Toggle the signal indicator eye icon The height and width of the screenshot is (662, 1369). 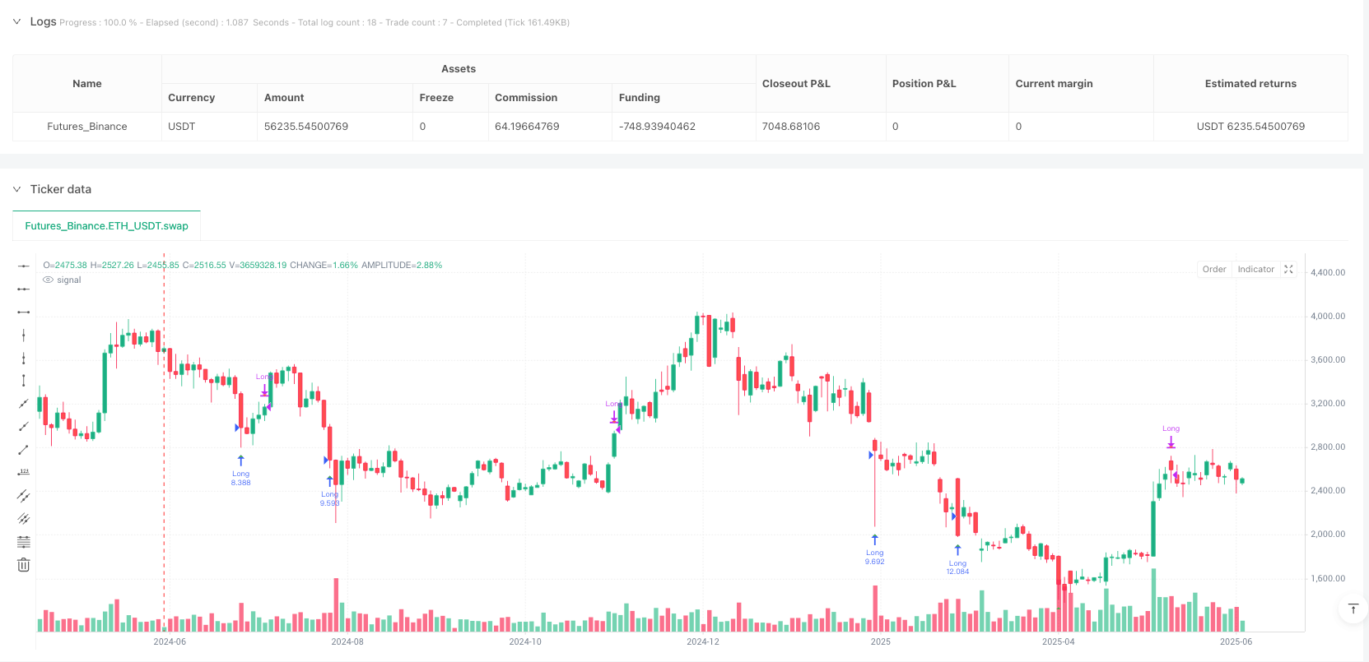49,280
